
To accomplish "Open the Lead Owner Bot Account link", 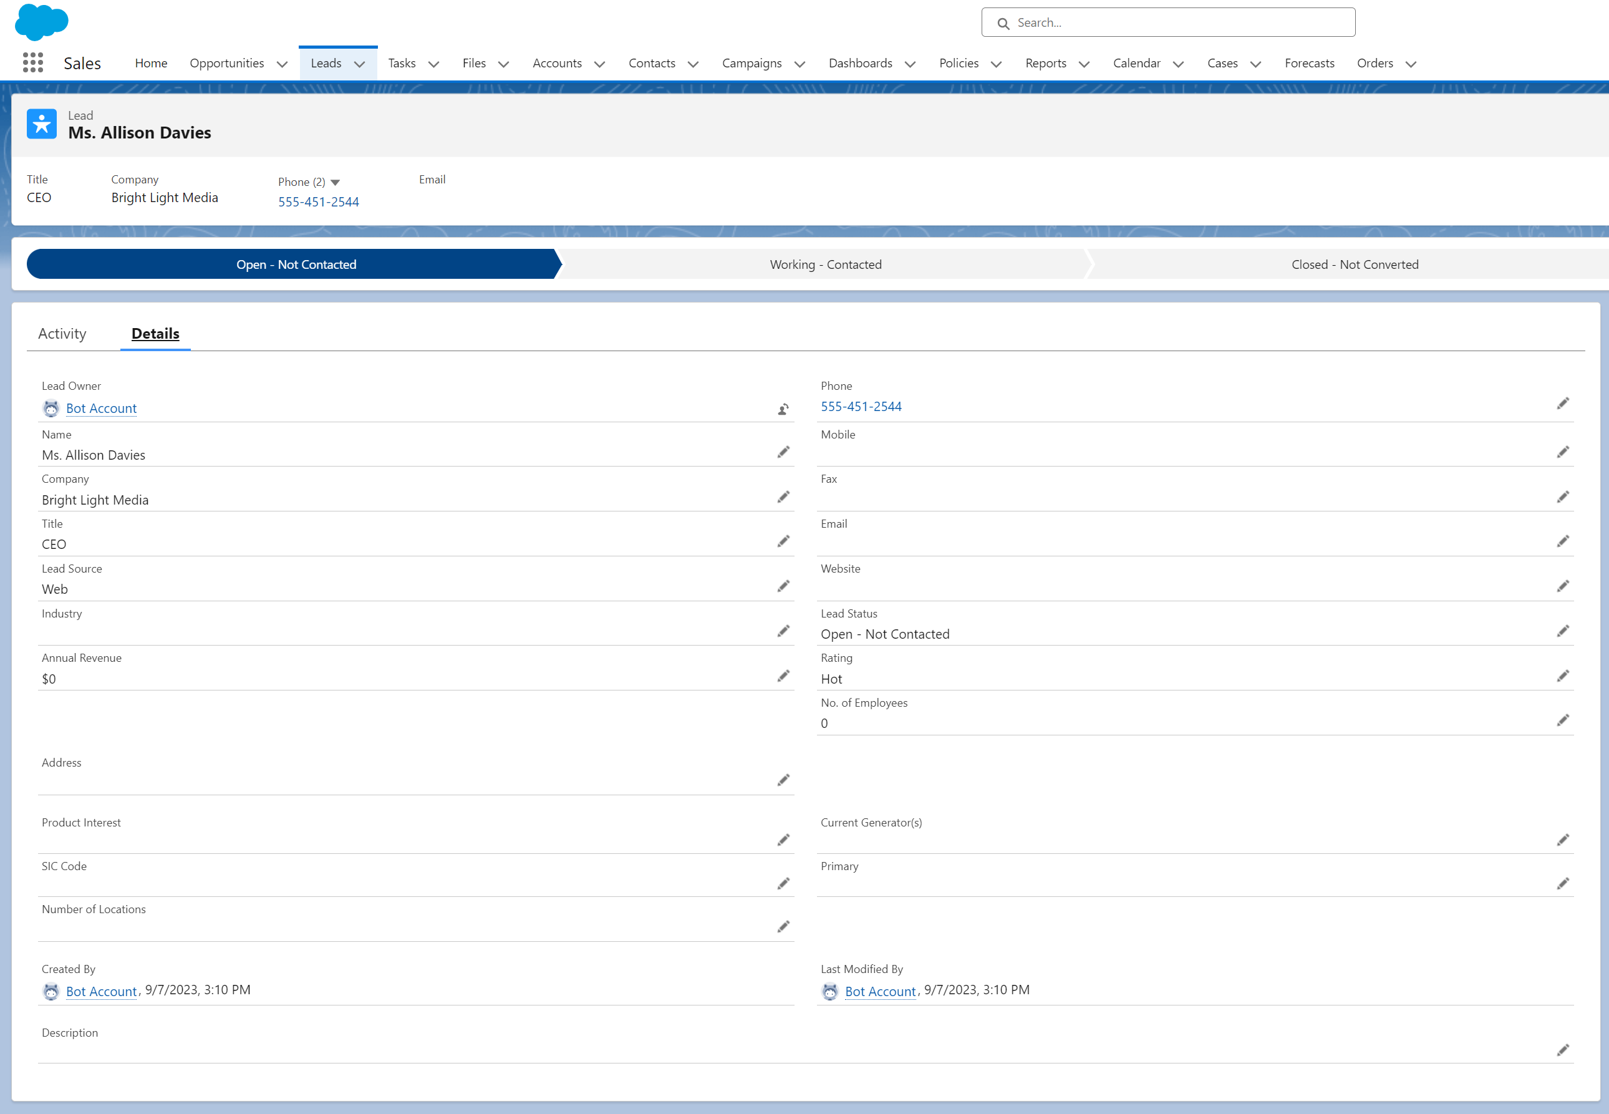I will [101, 409].
